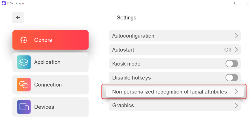Expand the Graphics settings chevron
Image resolution: width=252 pixels, height=122 pixels.
click(x=236, y=105)
